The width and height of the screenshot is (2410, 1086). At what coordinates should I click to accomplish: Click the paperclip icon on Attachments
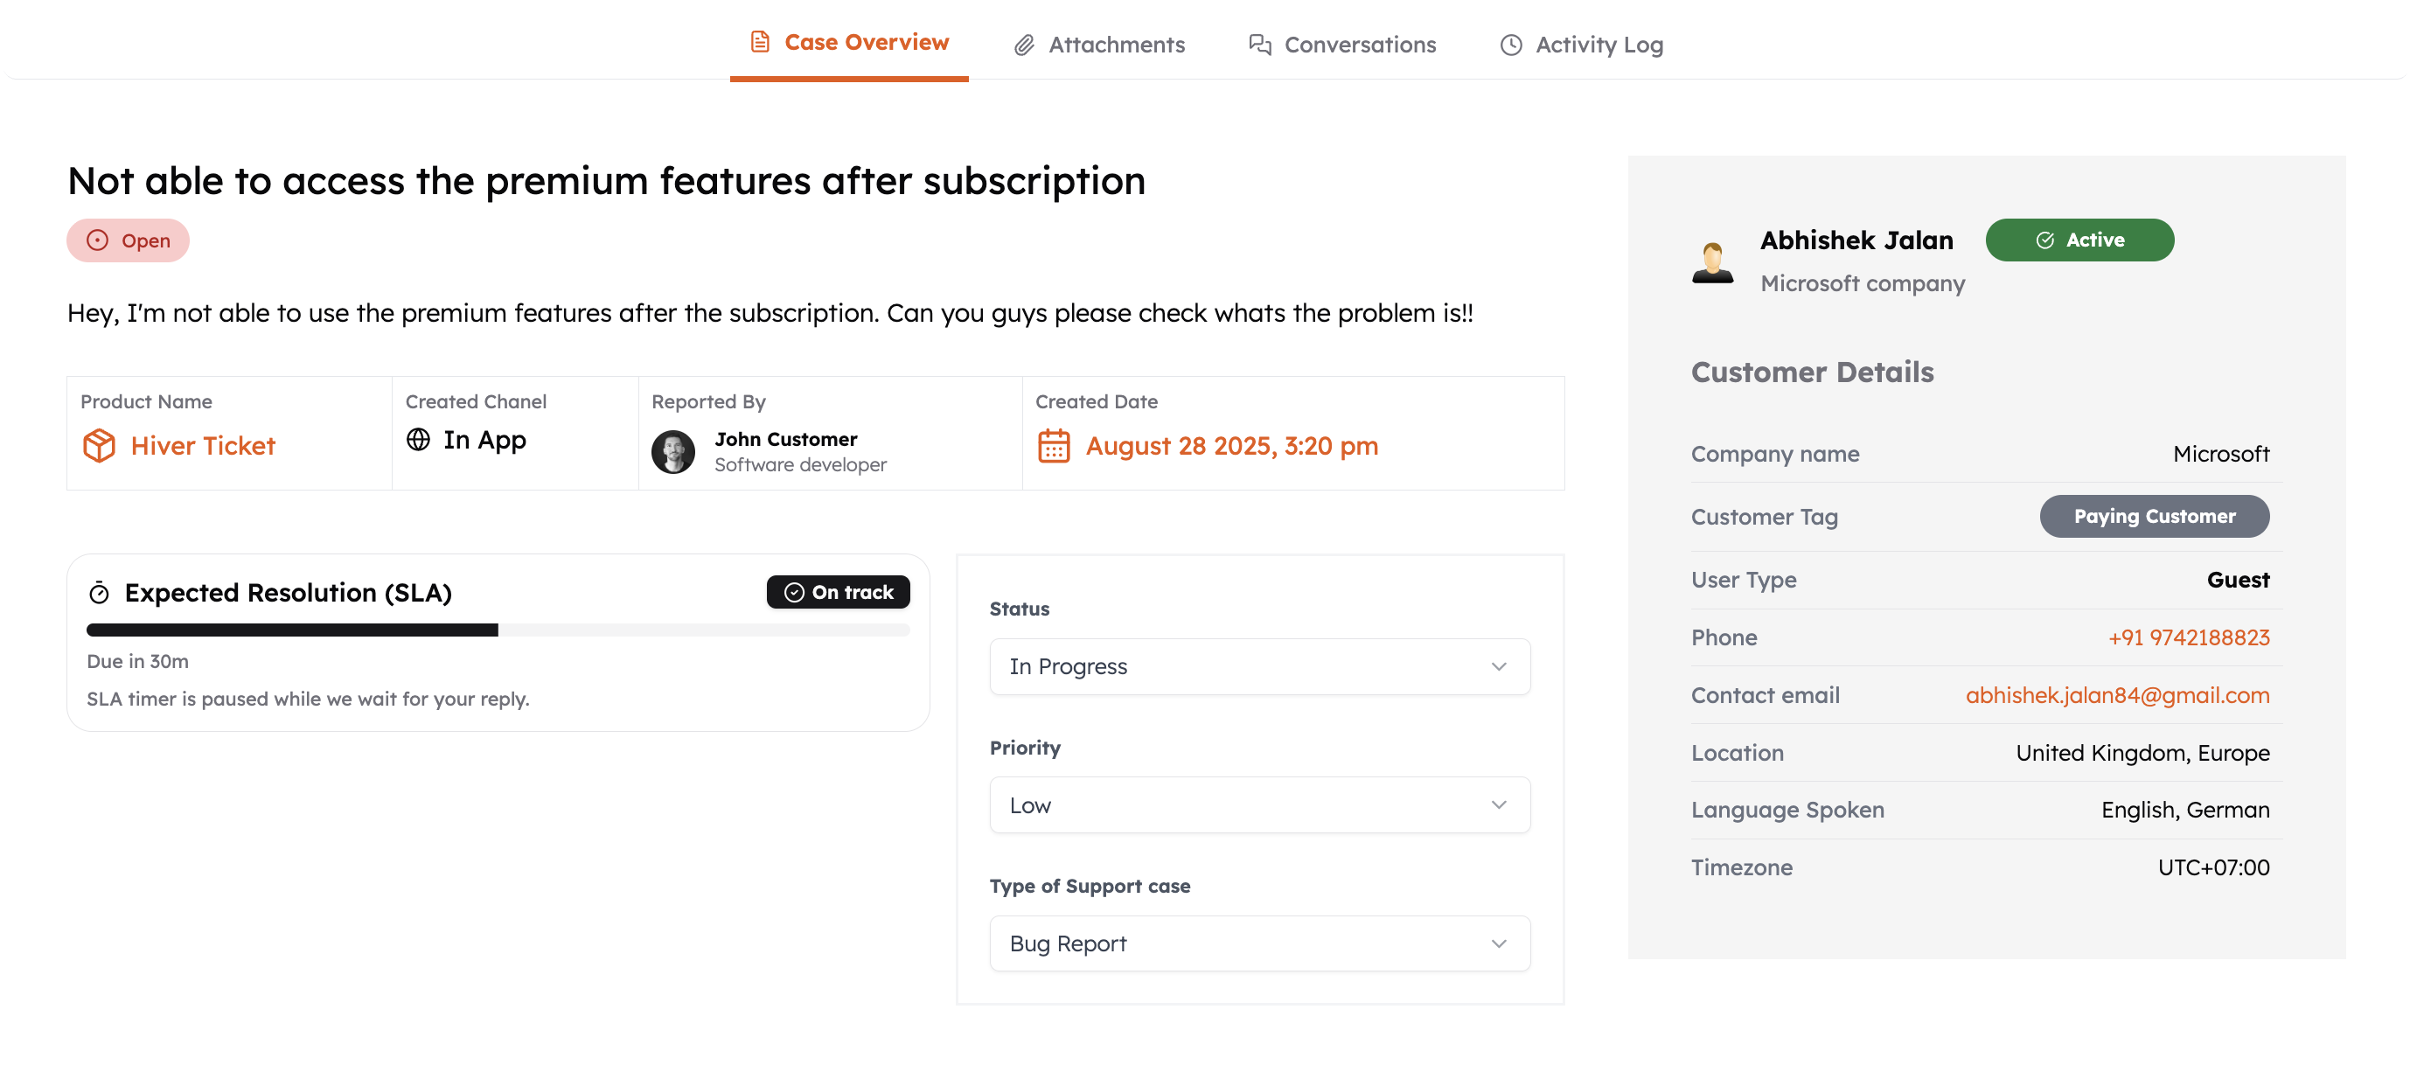[1025, 45]
